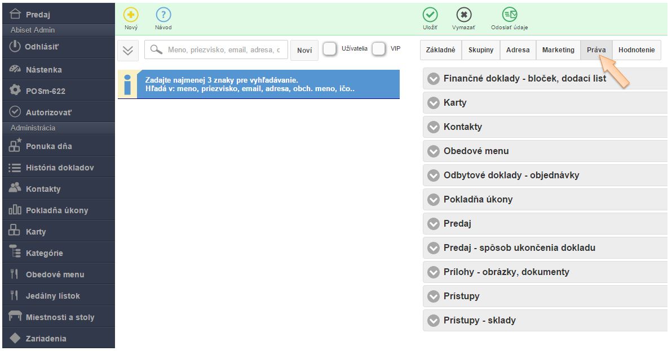The width and height of the screenshot is (672, 351).
Task: Click the yellow Nový plus icon
Action: [x=131, y=15]
